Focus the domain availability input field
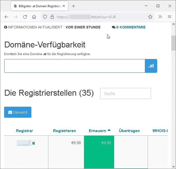The height and width of the screenshot is (169, 176). [x=75, y=66]
